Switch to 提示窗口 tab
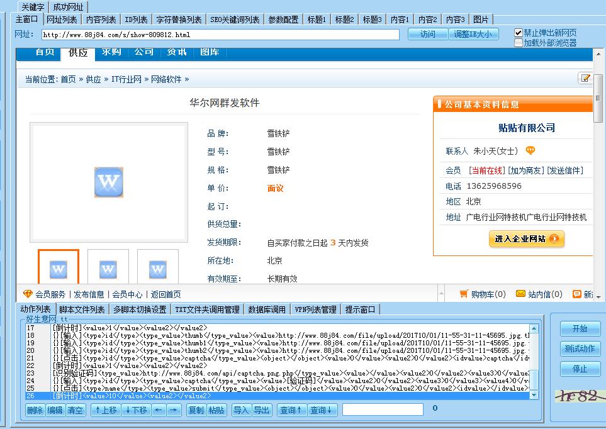Image resolution: width=606 pixels, height=429 pixels. (x=360, y=309)
